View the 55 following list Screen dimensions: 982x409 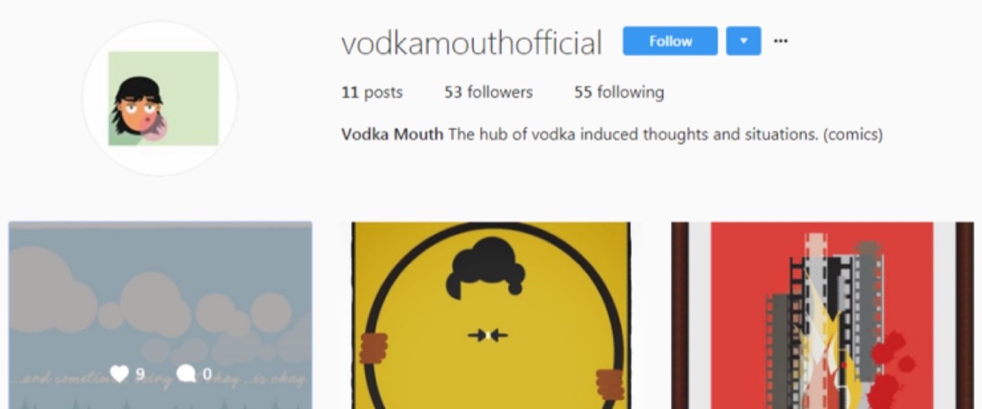pos(619,92)
